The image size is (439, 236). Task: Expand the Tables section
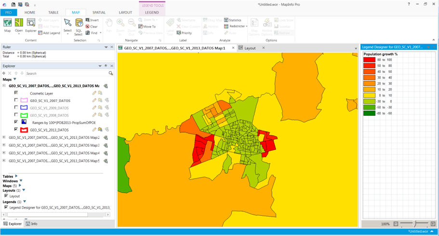tap(16, 176)
